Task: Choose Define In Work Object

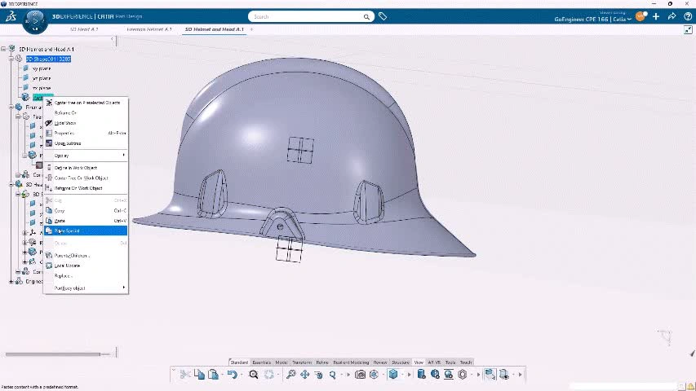Action: [86, 168]
